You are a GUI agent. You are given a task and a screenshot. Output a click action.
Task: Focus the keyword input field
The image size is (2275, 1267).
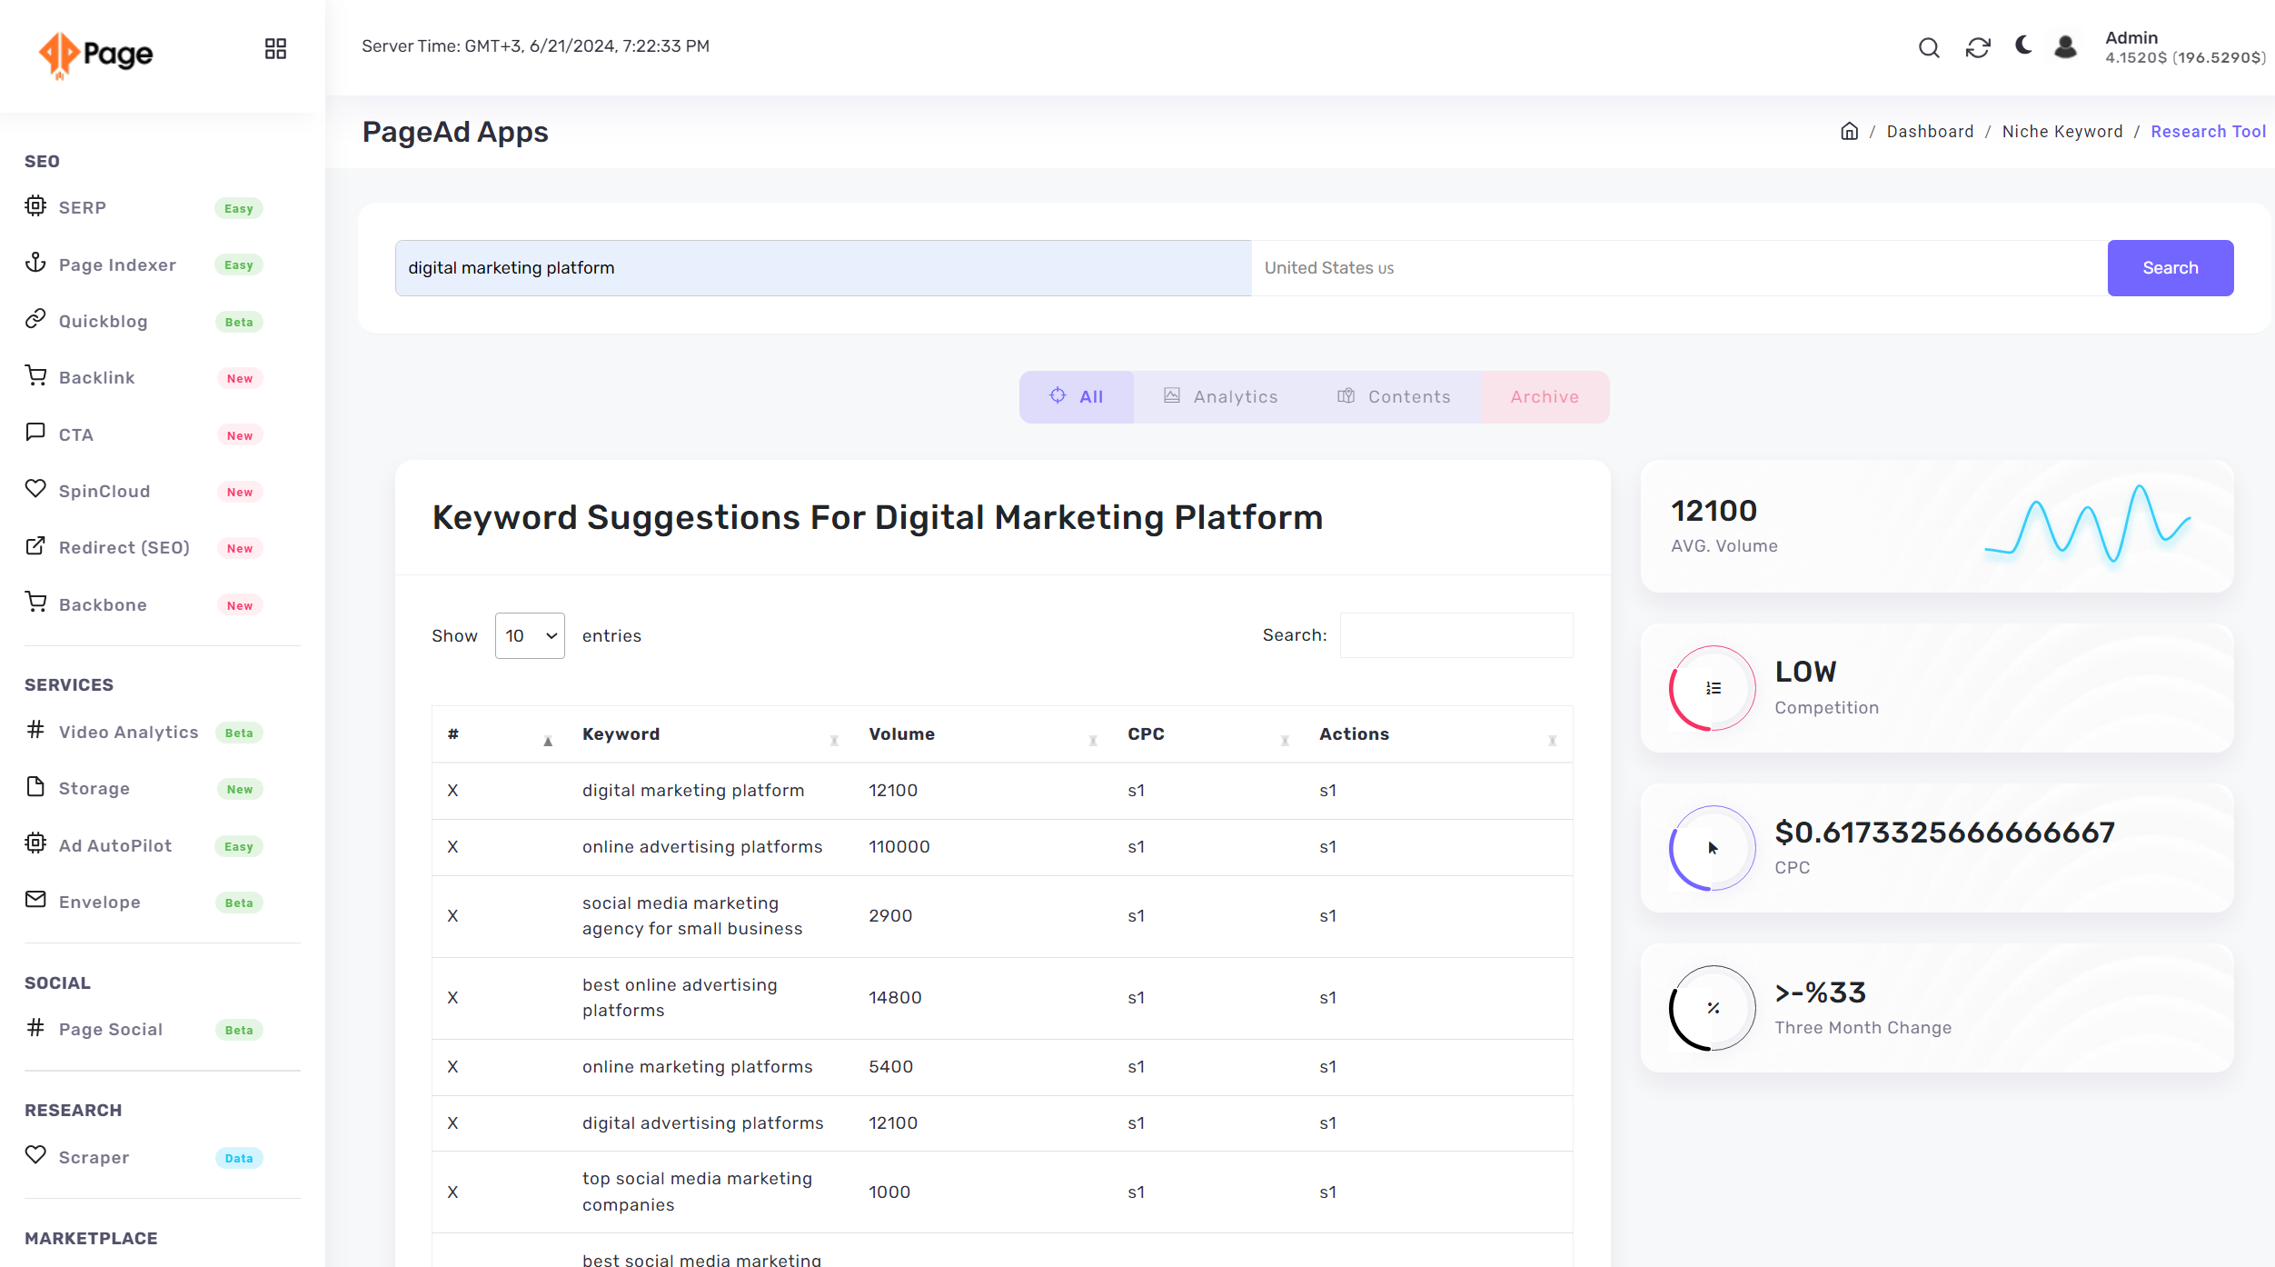point(823,268)
